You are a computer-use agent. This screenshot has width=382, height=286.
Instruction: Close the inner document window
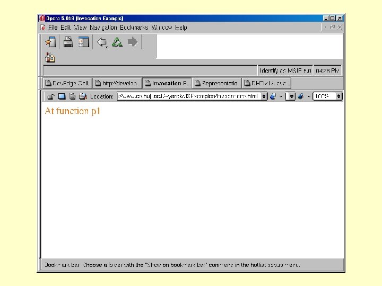point(339,27)
